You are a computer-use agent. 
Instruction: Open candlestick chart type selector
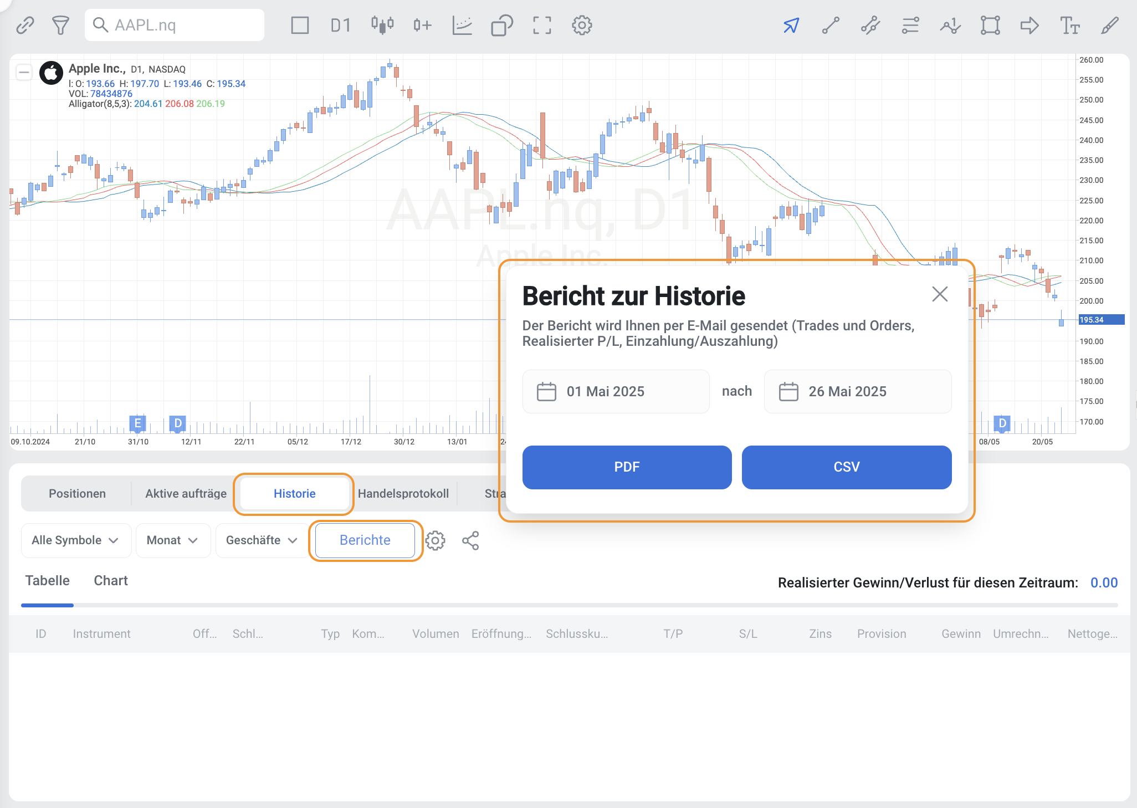point(382,25)
